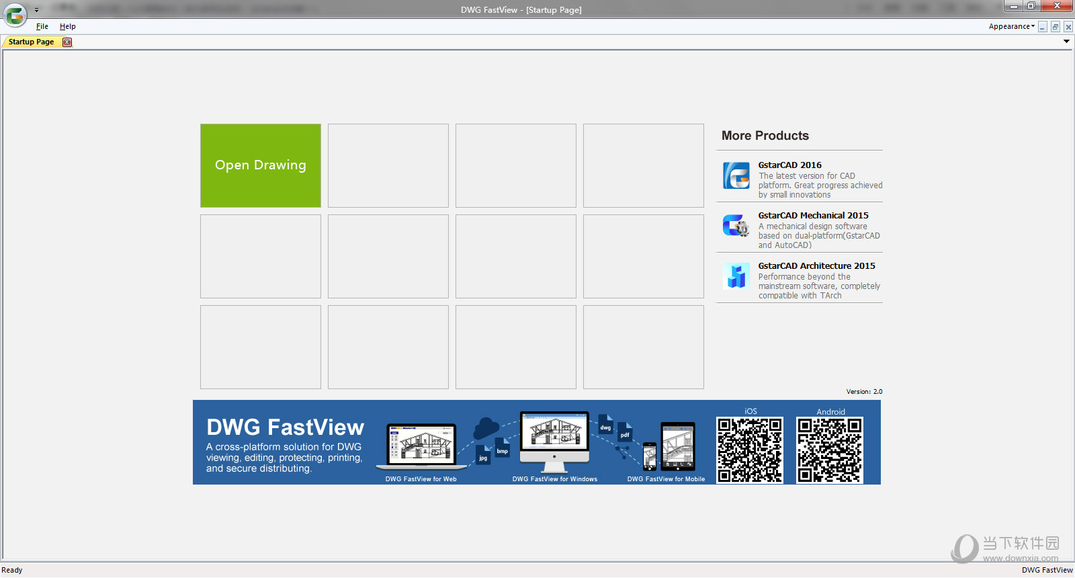1075x578 pixels.
Task: Click the GstarCAD 2016 product icon
Action: (x=736, y=175)
